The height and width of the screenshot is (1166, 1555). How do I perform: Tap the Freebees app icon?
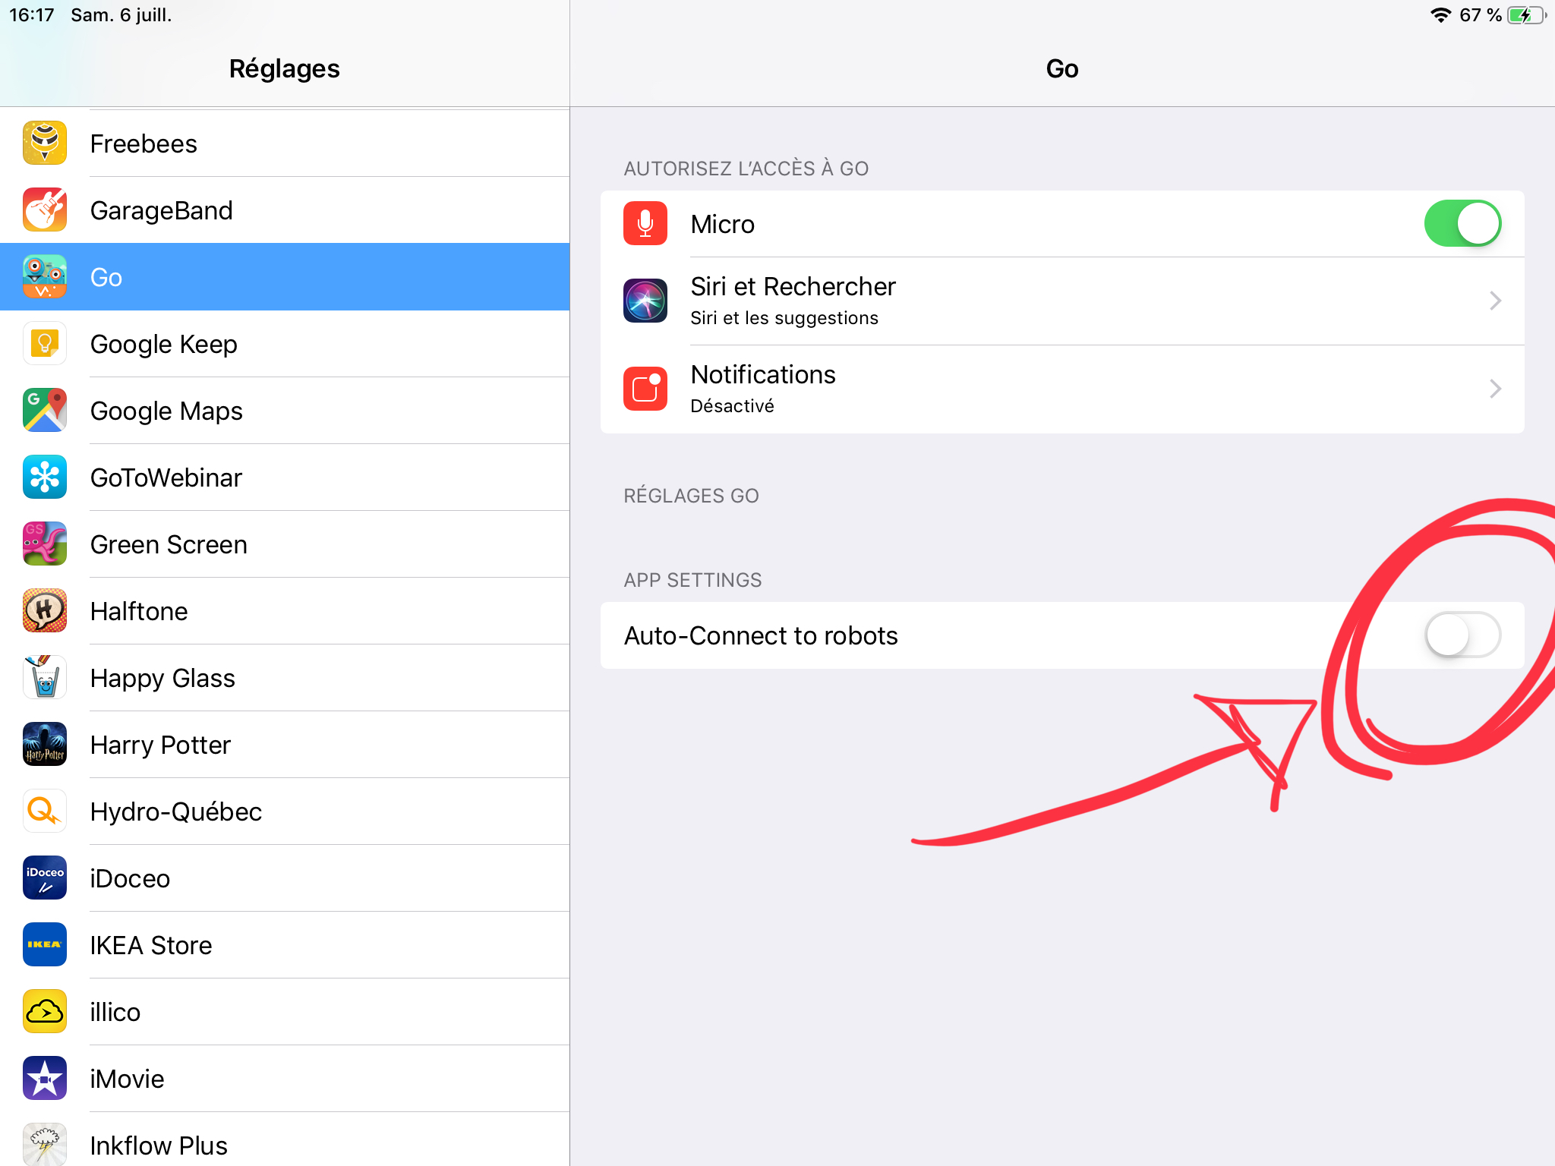(45, 143)
